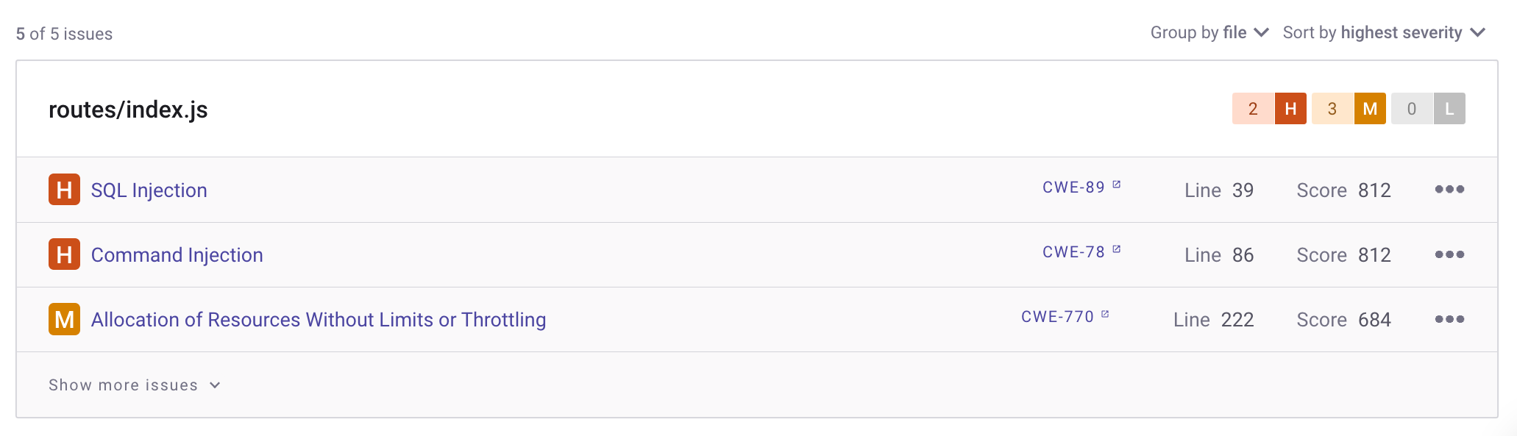Click the High severity badge beside Command Injection
This screenshot has width=1517, height=436.
(64, 254)
